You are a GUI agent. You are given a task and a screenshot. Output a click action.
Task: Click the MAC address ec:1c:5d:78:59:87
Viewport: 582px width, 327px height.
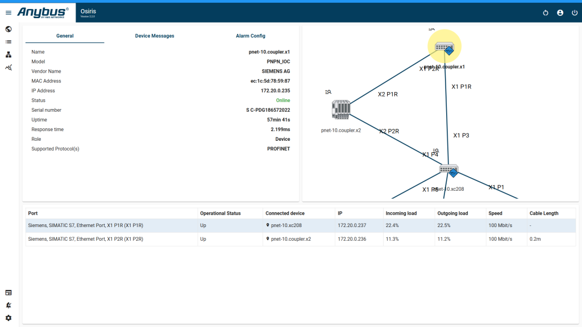point(270,81)
